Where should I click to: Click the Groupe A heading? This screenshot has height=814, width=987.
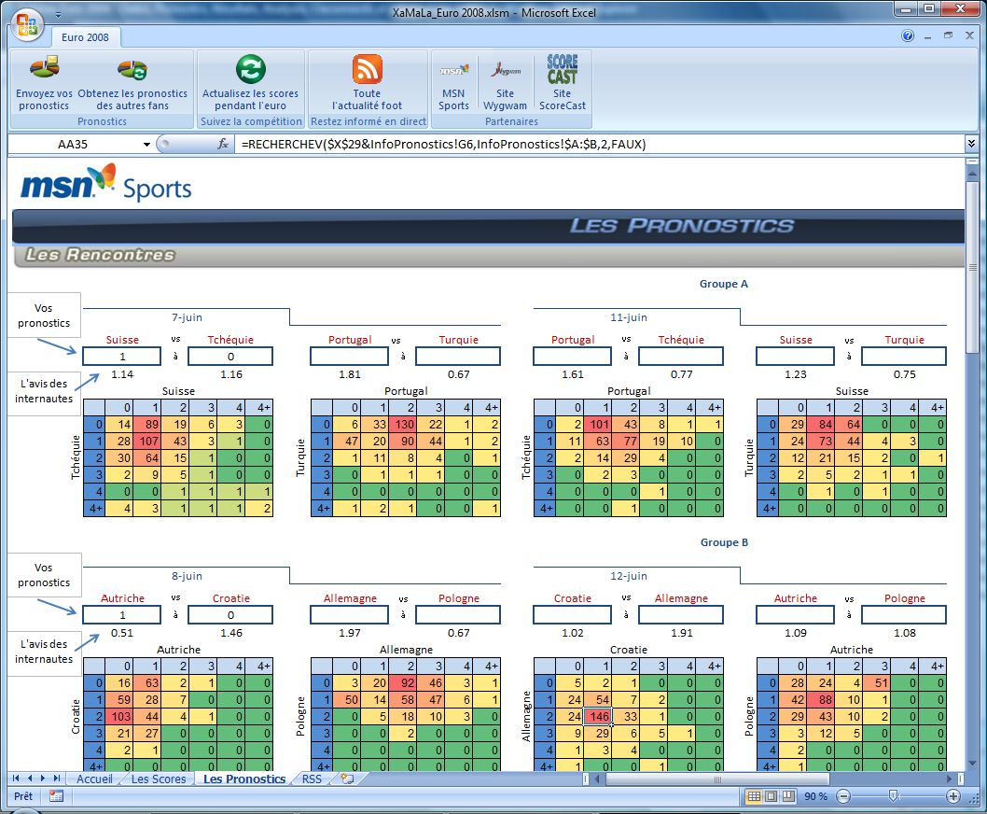pyautogui.click(x=724, y=284)
